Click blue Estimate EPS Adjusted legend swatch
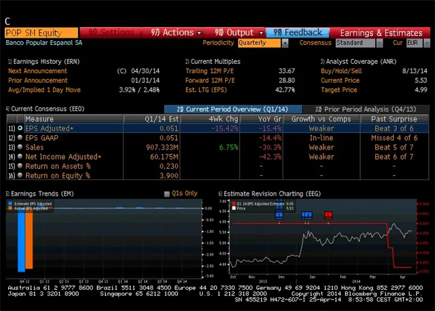 click(x=10, y=204)
